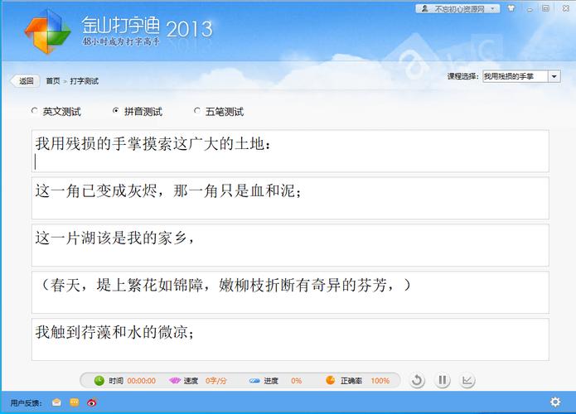576x414 pixels.
Task: Close the Kingsoft Typing window
Action: click(x=566, y=8)
